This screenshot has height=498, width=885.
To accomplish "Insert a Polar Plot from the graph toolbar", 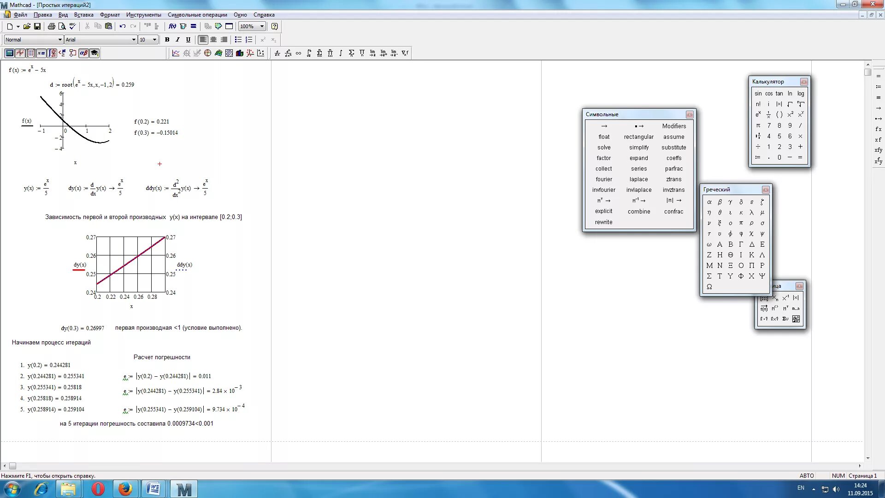I will tap(207, 53).
